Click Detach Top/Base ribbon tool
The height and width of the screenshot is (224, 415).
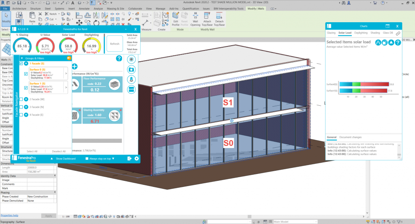219,19
